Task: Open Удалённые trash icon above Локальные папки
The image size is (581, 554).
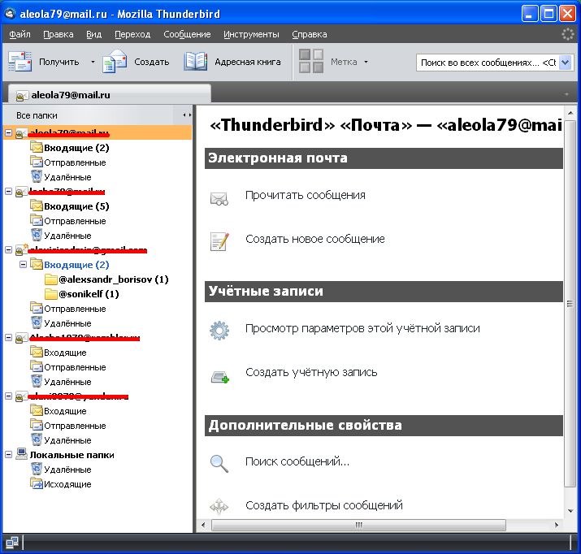Action: [37, 440]
